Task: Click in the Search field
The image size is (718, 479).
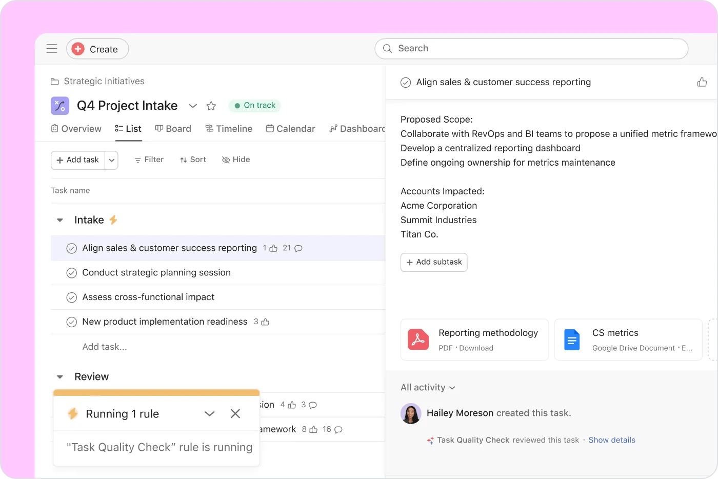Action: click(x=531, y=49)
